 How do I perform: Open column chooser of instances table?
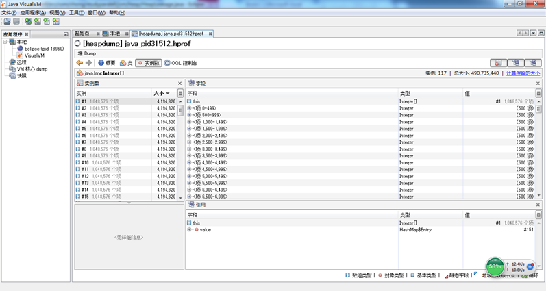click(x=180, y=93)
